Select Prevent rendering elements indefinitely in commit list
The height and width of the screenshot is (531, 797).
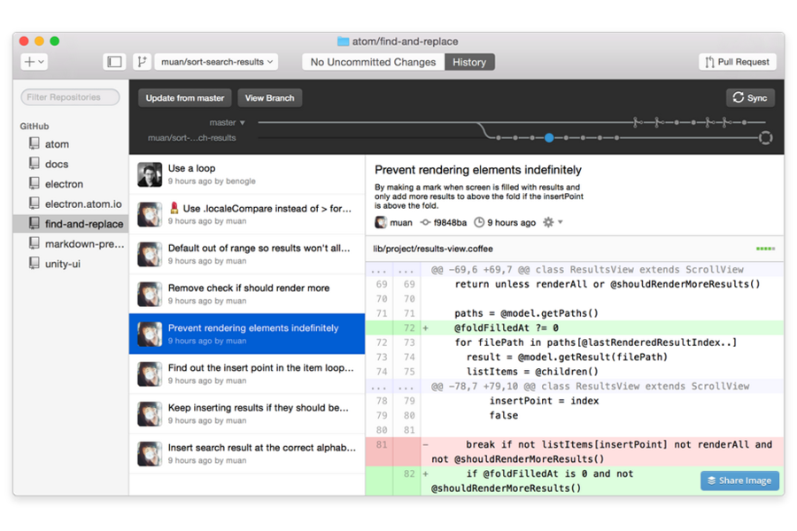click(x=247, y=334)
